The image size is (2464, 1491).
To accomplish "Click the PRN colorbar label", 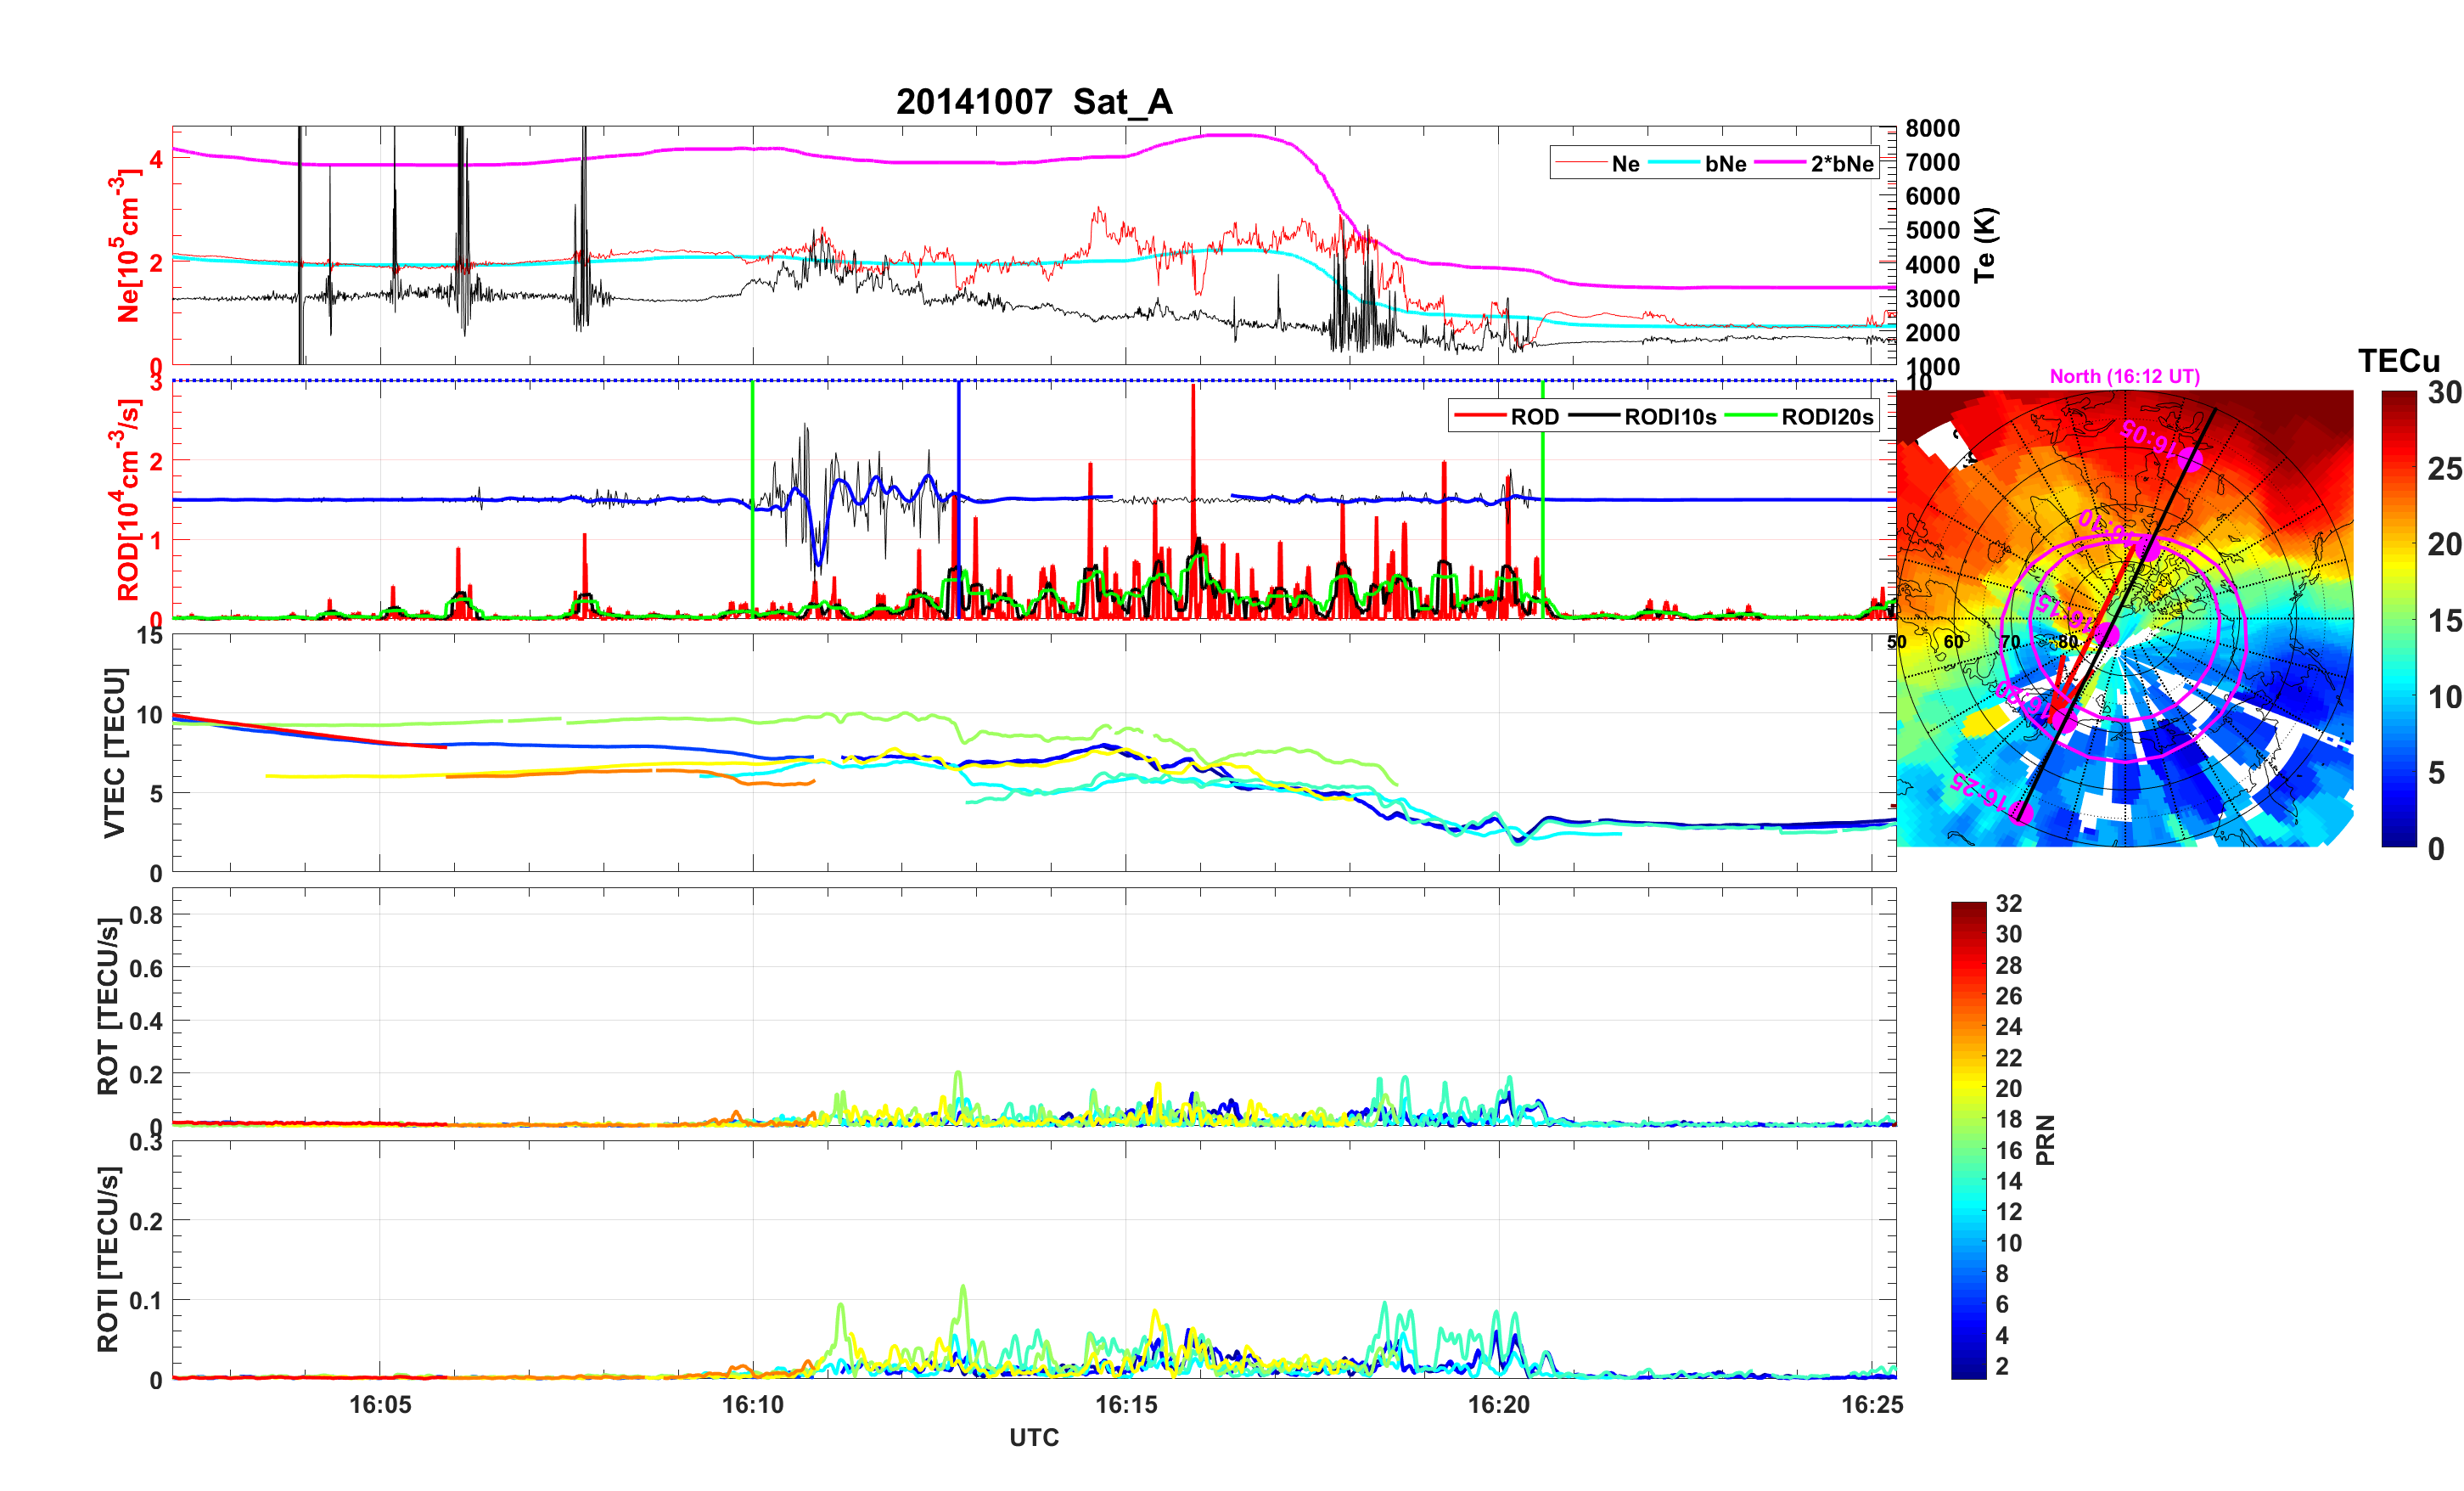I will (x=2045, y=1139).
